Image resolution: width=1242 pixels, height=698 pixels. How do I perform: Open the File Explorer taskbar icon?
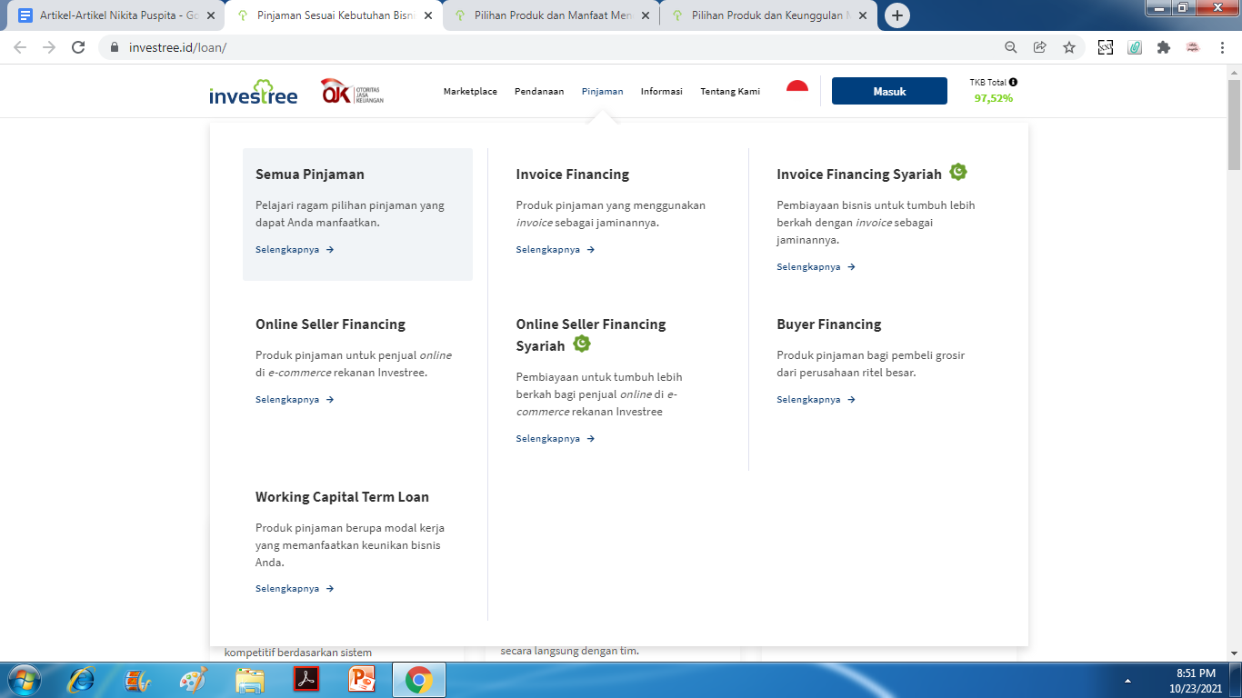point(250,680)
